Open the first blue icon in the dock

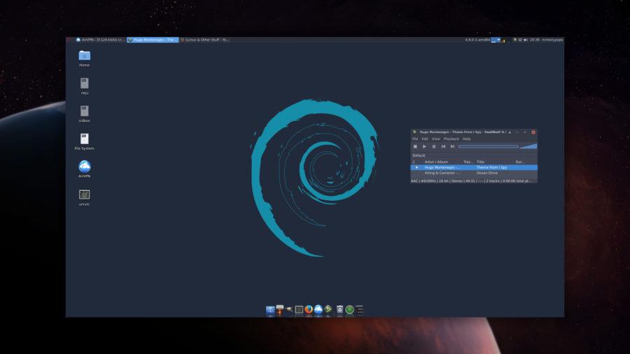coord(270,309)
